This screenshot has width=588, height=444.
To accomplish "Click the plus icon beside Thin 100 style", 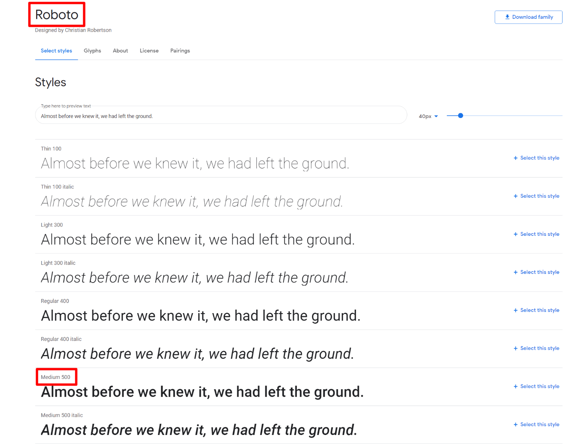I will [x=515, y=158].
